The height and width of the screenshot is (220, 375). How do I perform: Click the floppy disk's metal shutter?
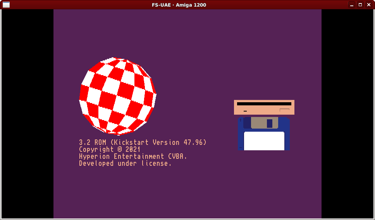(x=265, y=123)
